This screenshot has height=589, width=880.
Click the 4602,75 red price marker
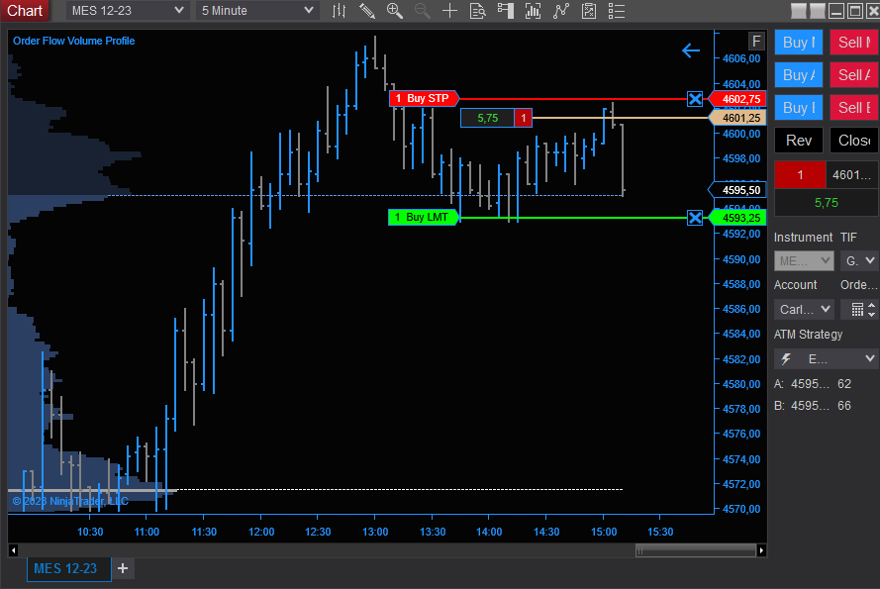(x=738, y=99)
